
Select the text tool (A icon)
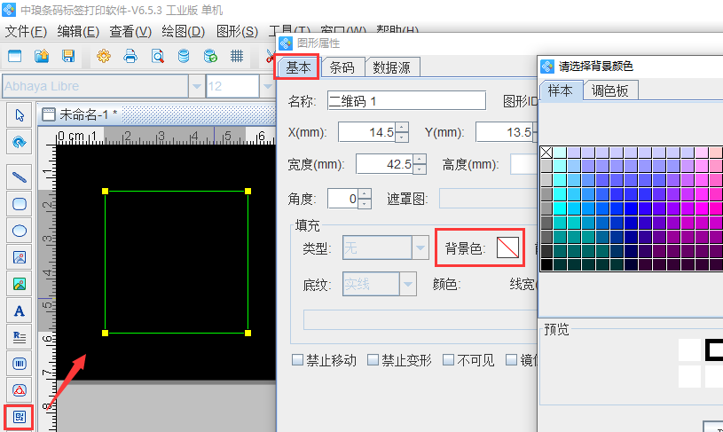coord(19,310)
